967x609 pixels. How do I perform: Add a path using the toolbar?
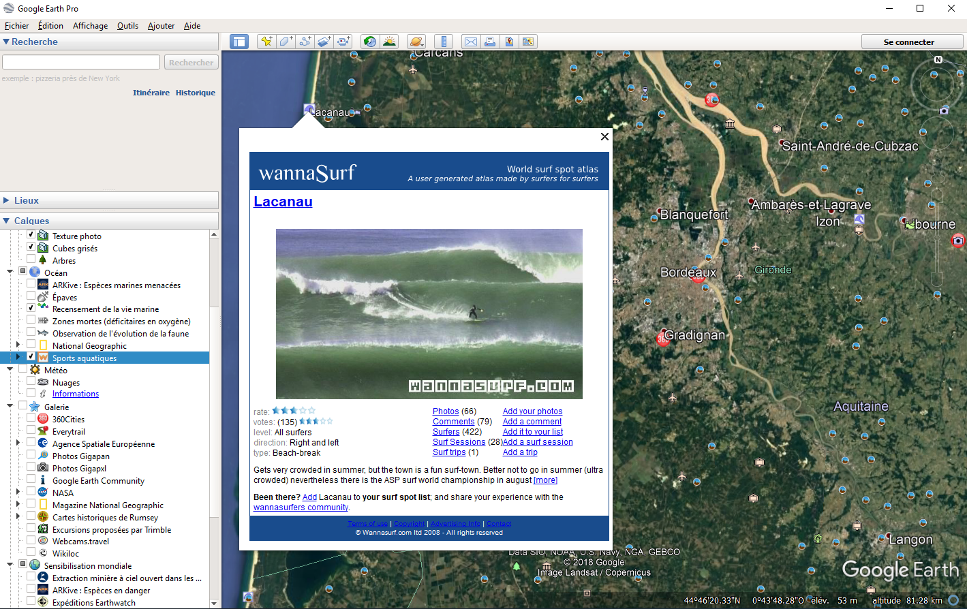click(305, 42)
